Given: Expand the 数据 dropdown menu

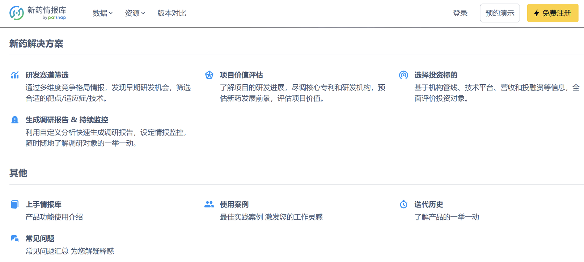Looking at the screenshot, I should click(102, 13).
